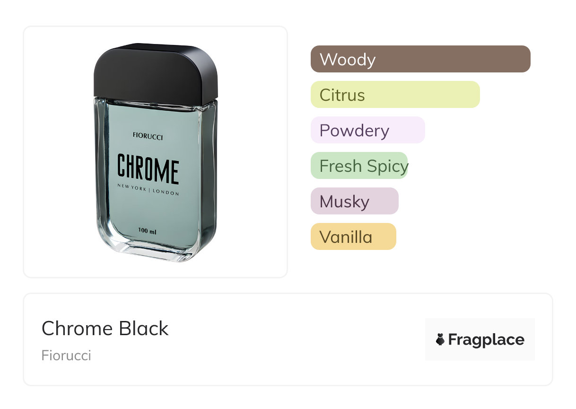This screenshot has height=409, width=576.
Task: Click the CHROME label on the bottle
Action: pyautogui.click(x=148, y=169)
